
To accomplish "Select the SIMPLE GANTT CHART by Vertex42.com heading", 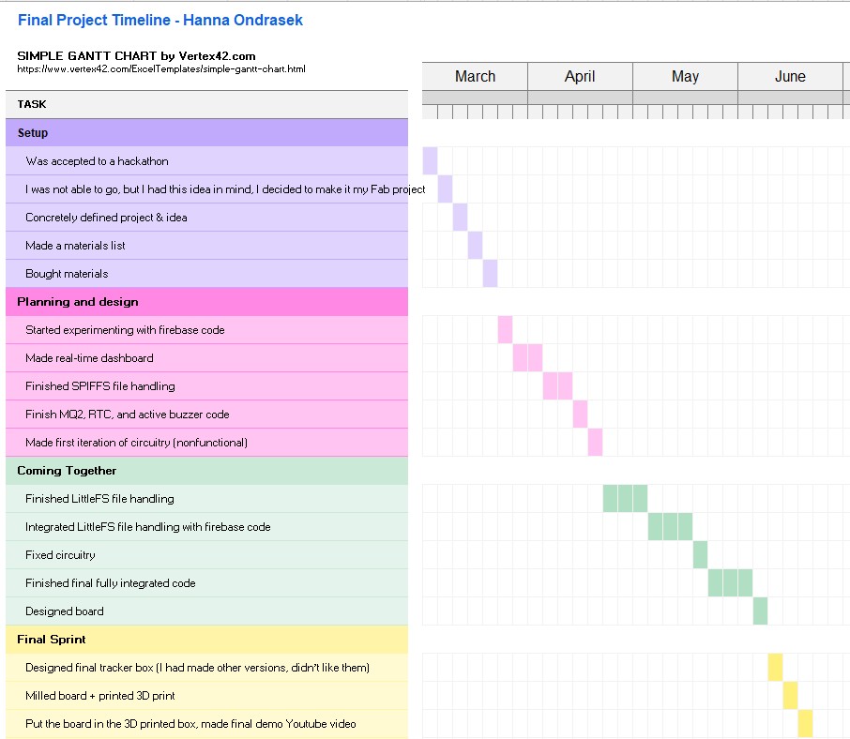I will click(136, 56).
